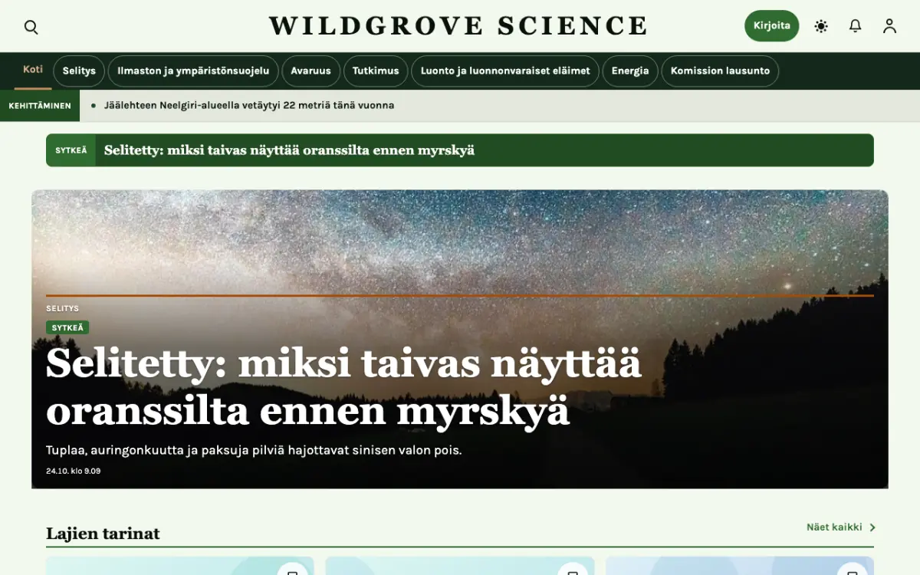Open notifications bell
Screen dimensions: 920x575
pyautogui.click(x=856, y=26)
